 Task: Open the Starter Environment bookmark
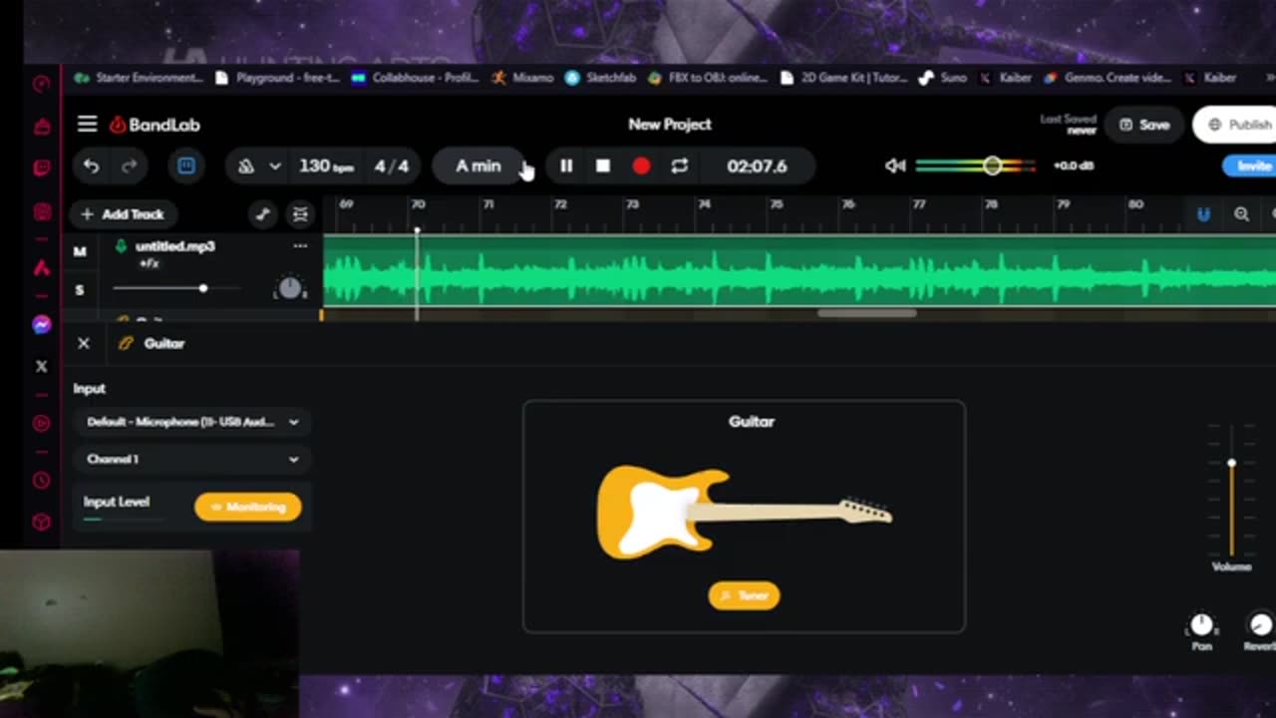(x=139, y=78)
